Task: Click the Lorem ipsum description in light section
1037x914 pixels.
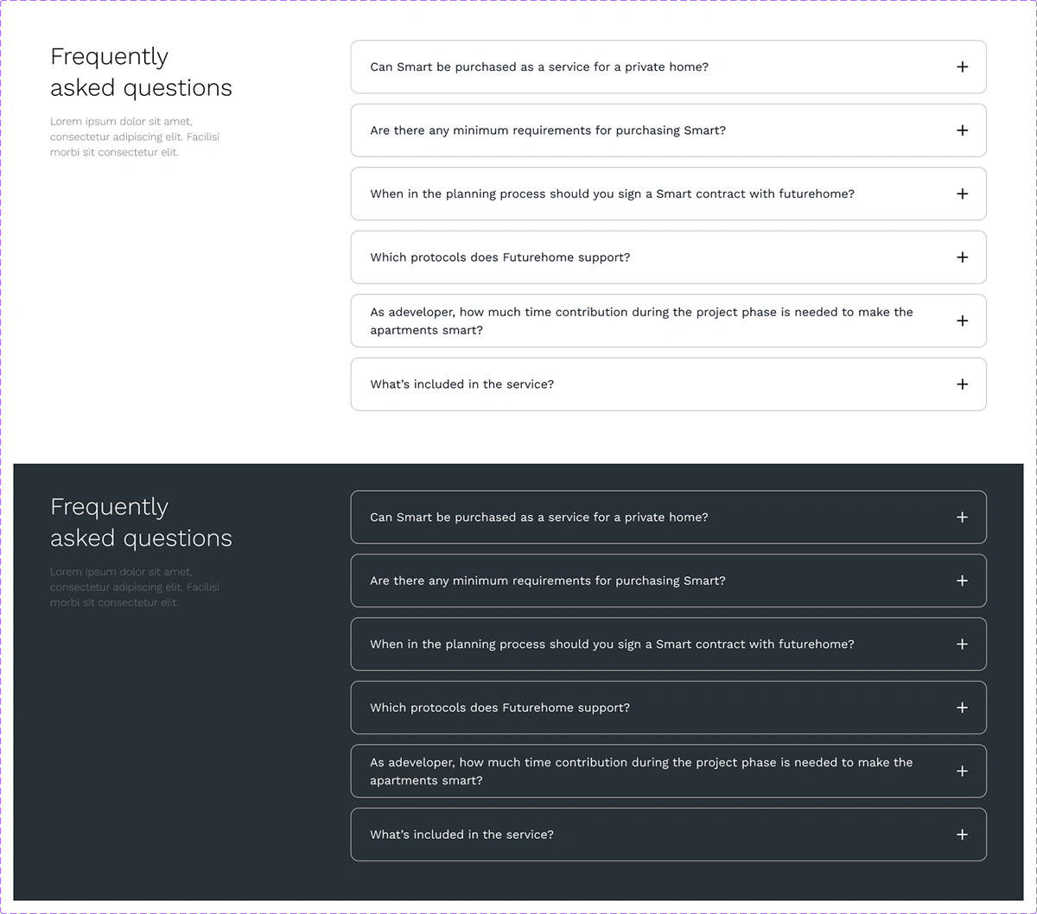Action: pos(135,136)
